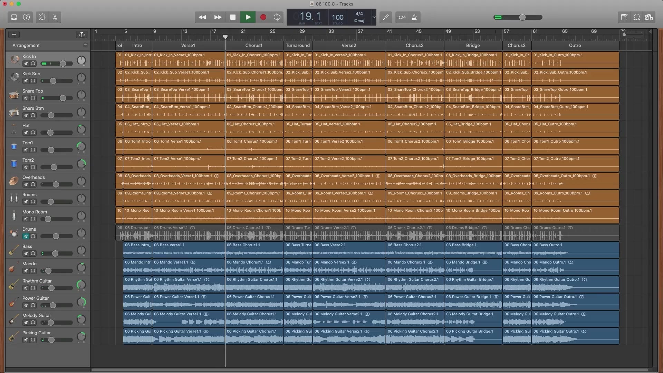
Task: Select the Chorus1 arrangement marker
Action: pyautogui.click(x=254, y=45)
